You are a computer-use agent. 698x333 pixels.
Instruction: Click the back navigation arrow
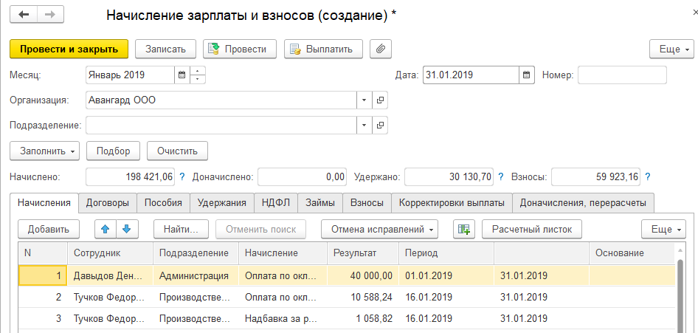tap(24, 15)
